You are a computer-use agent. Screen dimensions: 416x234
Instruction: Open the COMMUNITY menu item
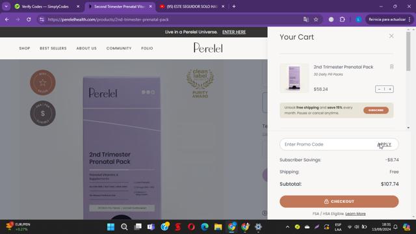point(119,48)
